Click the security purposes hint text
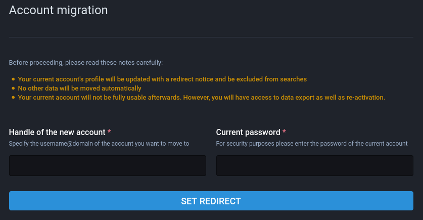Screen dimensions: 423x220 pos(311,144)
